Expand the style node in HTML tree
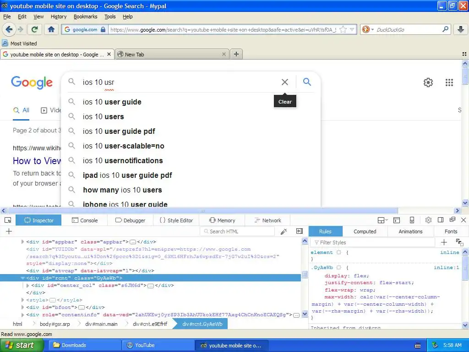 [x=22, y=300]
